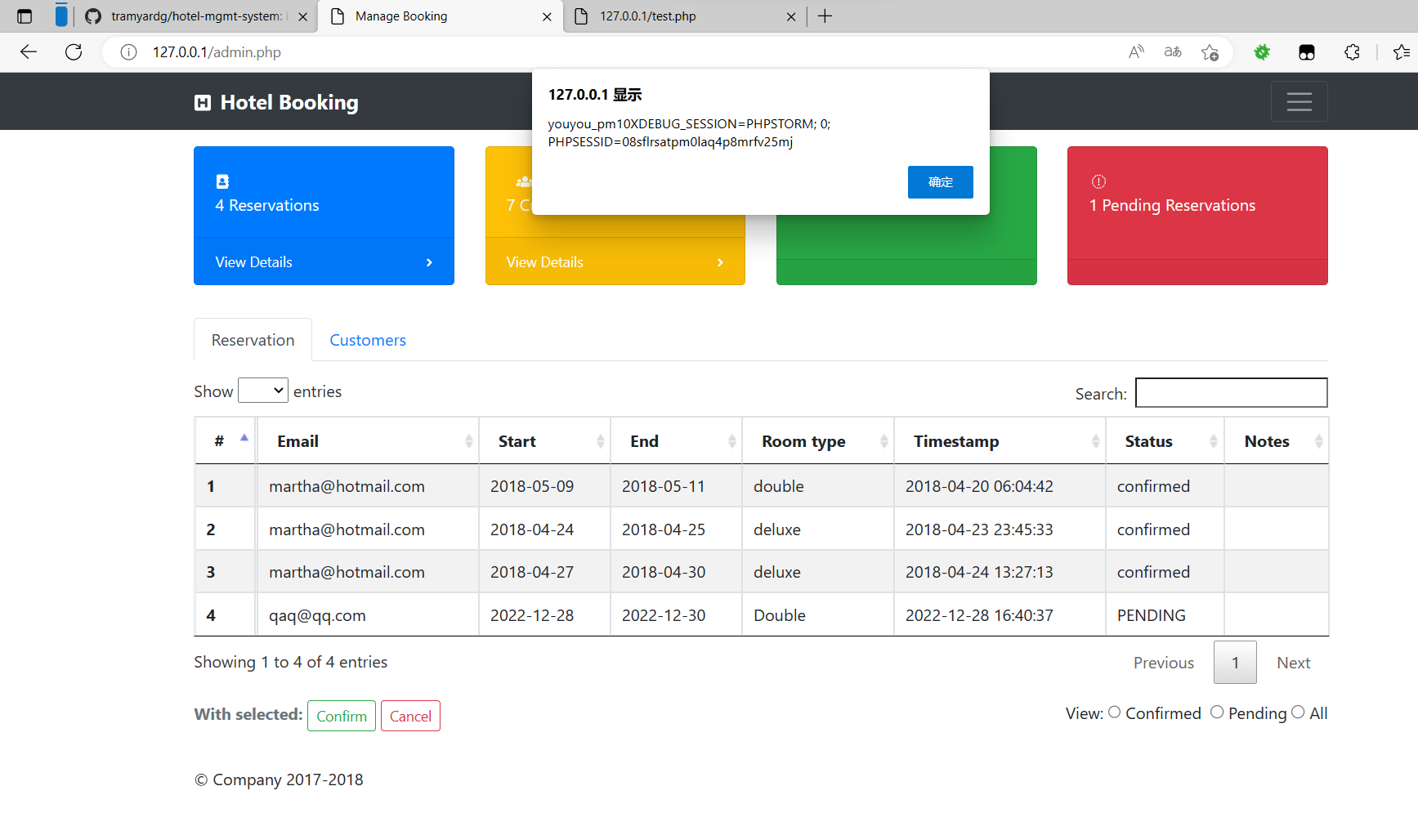The image size is (1418, 813).
Task: Reload the admin.php page
Action: [74, 52]
